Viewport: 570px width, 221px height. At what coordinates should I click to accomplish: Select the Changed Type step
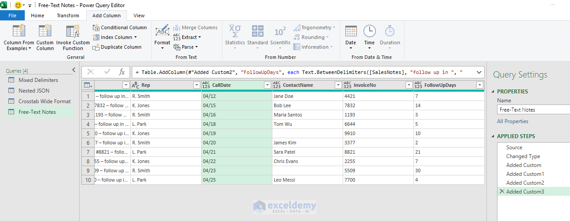523,156
